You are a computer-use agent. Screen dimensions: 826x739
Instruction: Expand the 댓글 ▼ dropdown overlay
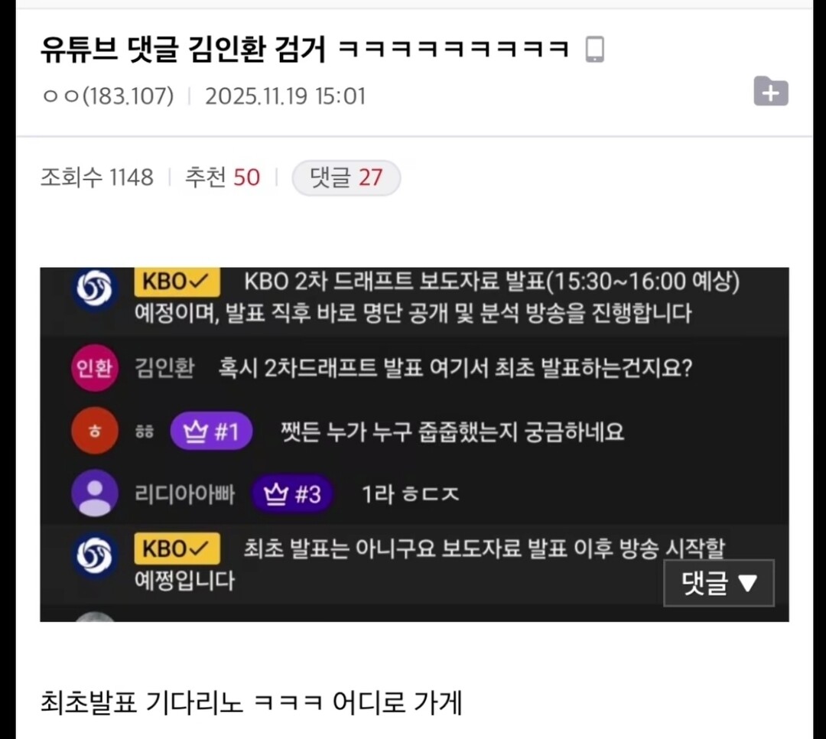tap(718, 583)
